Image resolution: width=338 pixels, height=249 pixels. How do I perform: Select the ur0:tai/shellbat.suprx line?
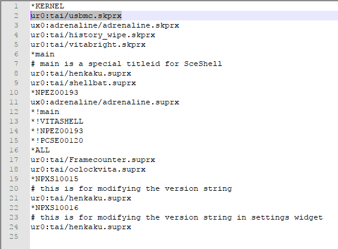83,83
